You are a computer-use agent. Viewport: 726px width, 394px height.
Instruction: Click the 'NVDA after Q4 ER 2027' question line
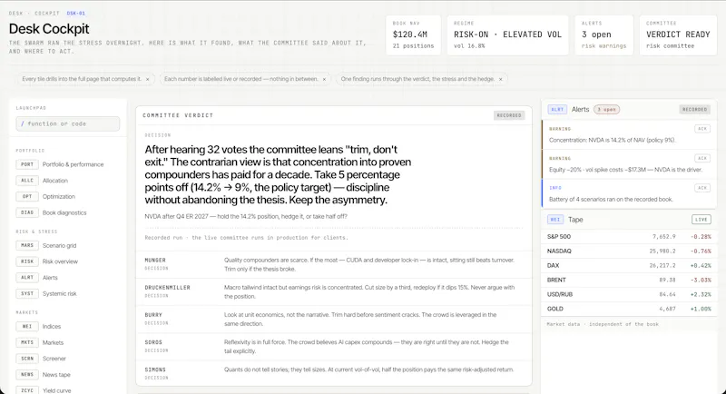click(x=246, y=216)
